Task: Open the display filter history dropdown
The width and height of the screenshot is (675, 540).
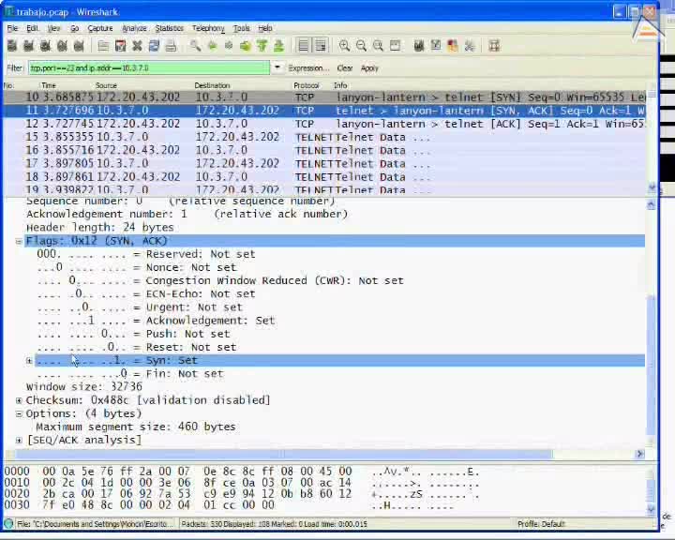Action: [277, 67]
